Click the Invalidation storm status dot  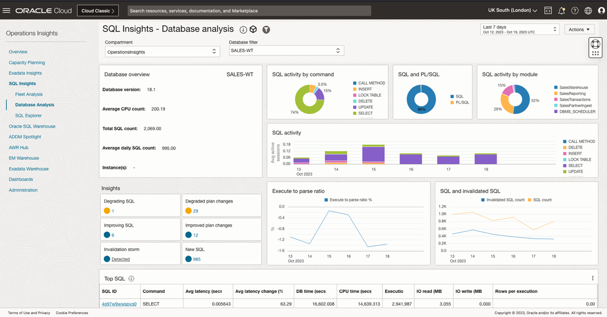(107, 259)
